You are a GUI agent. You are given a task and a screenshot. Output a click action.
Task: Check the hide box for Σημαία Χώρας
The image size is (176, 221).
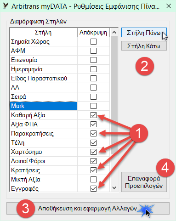pyautogui.click(x=93, y=42)
